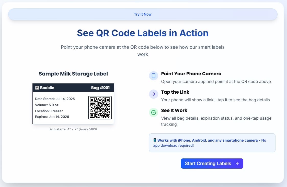
Task: Click the Try It Now banner
Action: pos(143,14)
